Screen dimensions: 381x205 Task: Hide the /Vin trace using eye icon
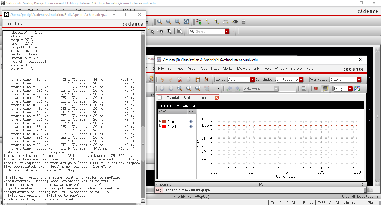click(x=191, y=121)
